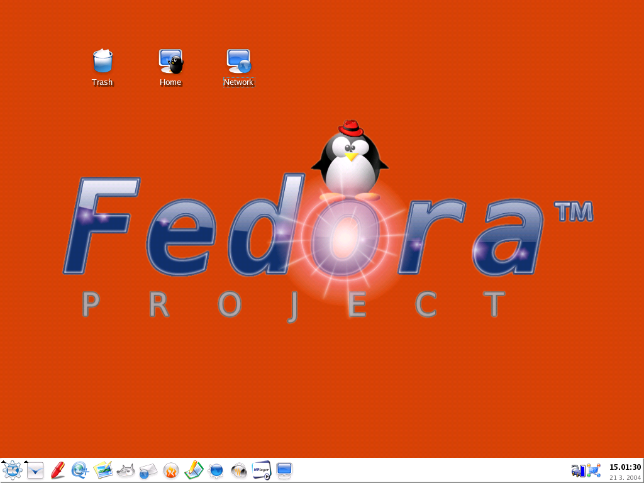Click the down-arrow desktop access panel button

click(x=35, y=470)
